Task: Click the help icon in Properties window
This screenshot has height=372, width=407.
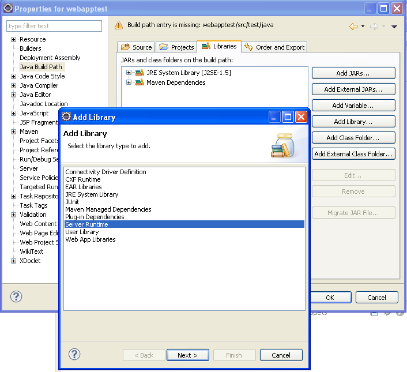Action: [16, 296]
